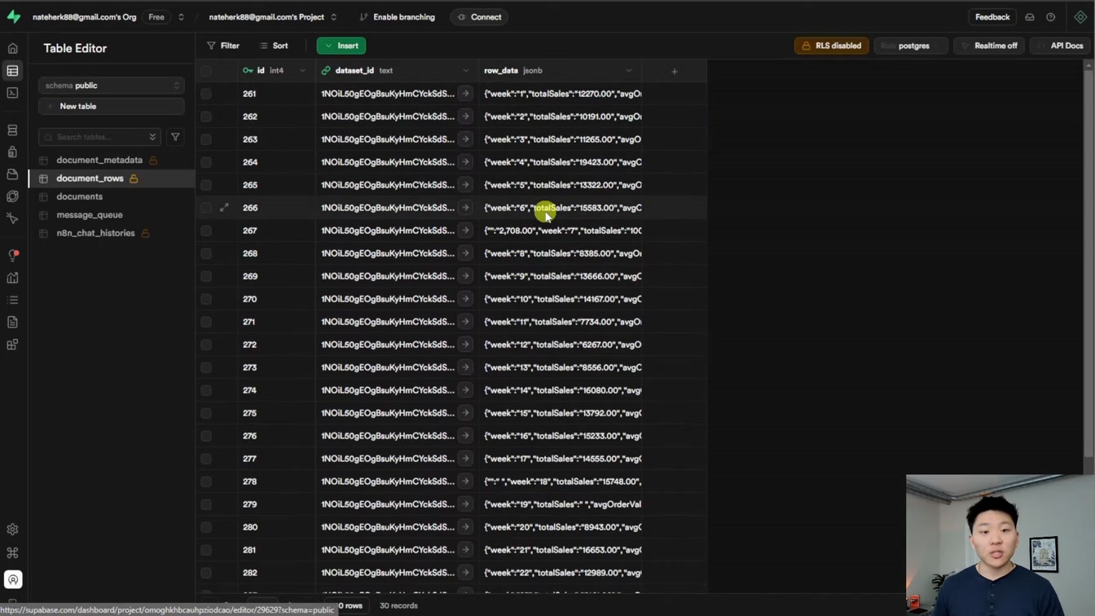Open the documents table
The height and width of the screenshot is (616, 1095).
[80, 196]
